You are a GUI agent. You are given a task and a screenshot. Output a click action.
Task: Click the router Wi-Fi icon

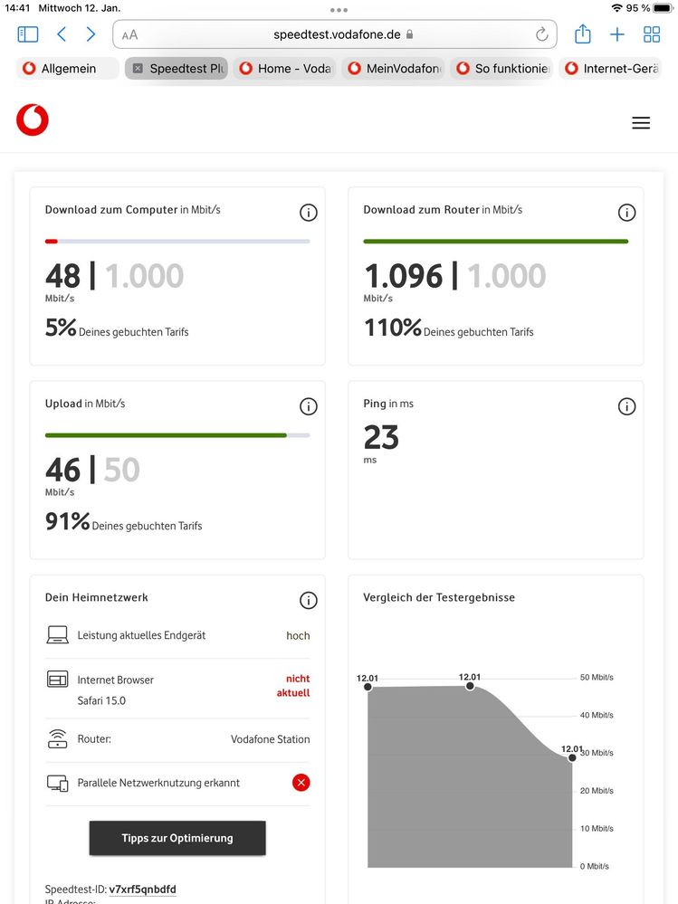[57, 738]
